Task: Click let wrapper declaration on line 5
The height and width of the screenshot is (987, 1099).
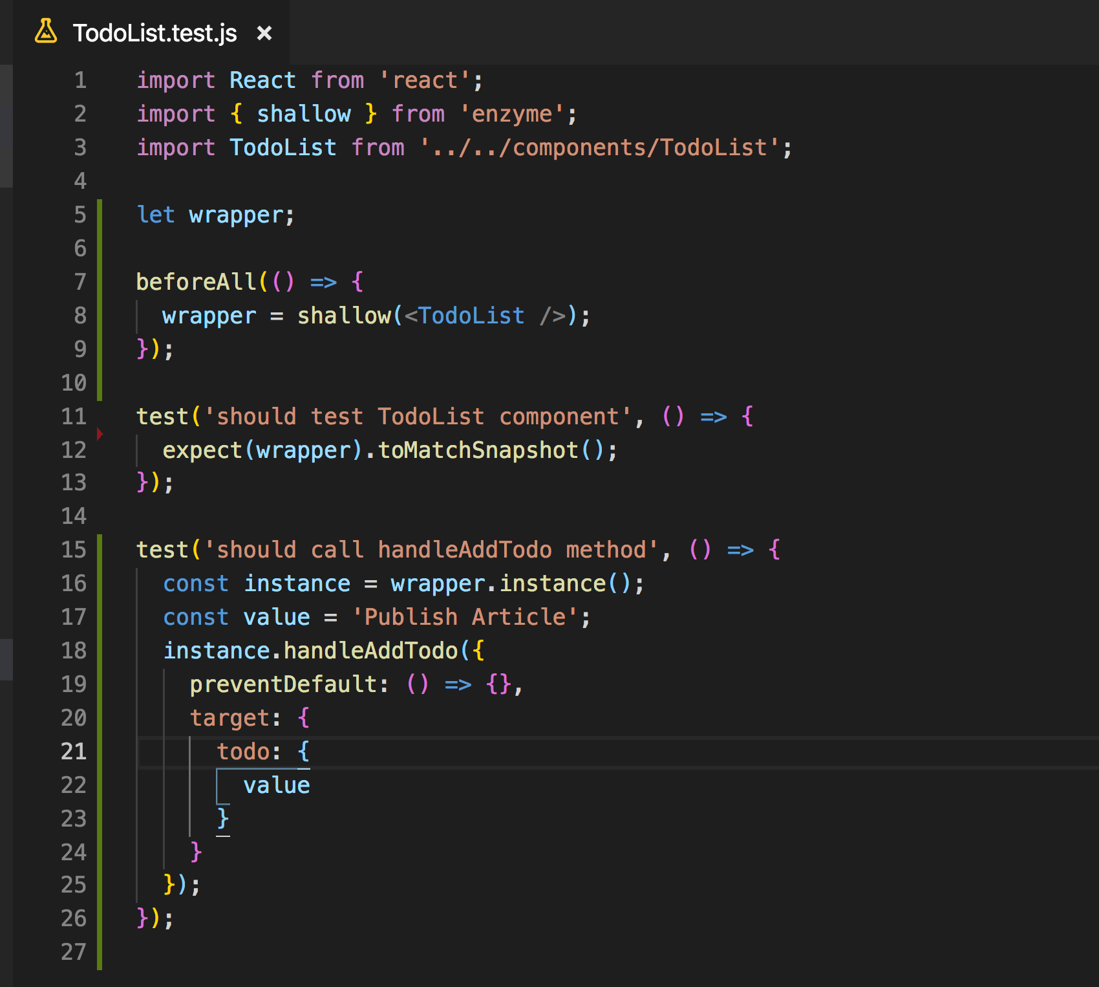Action: (216, 215)
